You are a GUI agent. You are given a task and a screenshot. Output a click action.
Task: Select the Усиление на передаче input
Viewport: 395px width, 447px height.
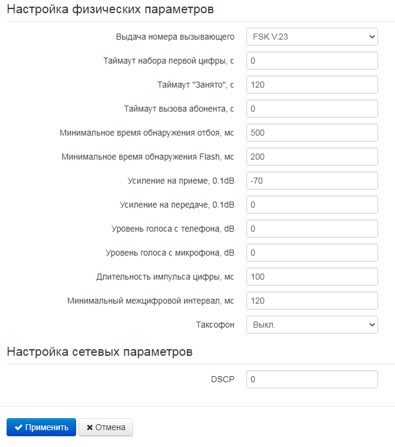312,205
